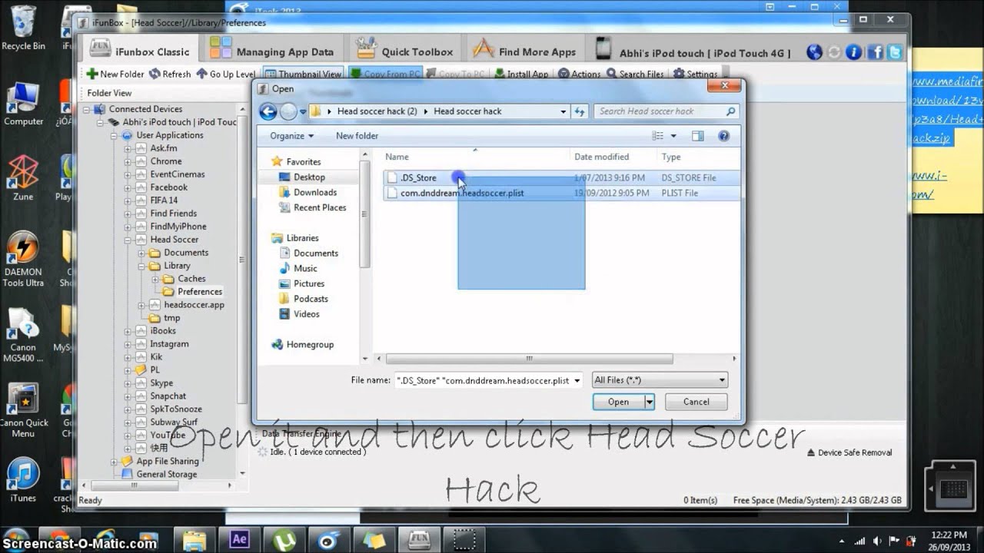Click New folder in Open dialog
Screen dimensions: 984x553
[357, 136]
